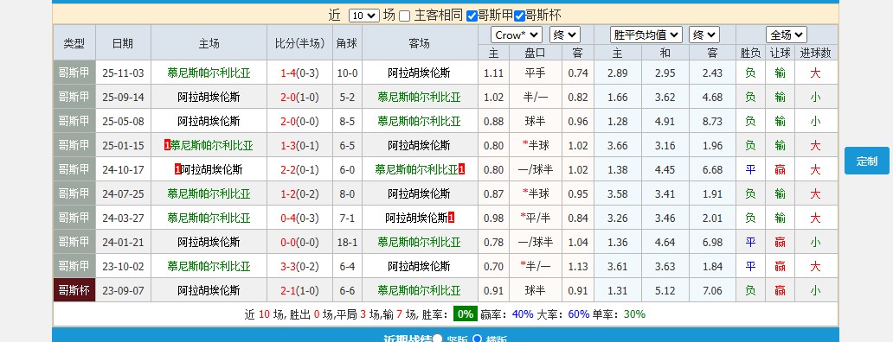Click the 5.12 draw odds value
The height and width of the screenshot is (342, 893).
tap(665, 290)
